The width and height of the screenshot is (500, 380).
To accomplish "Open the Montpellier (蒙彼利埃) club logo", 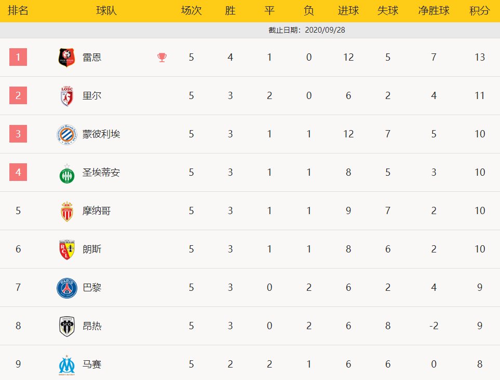I will point(67,134).
